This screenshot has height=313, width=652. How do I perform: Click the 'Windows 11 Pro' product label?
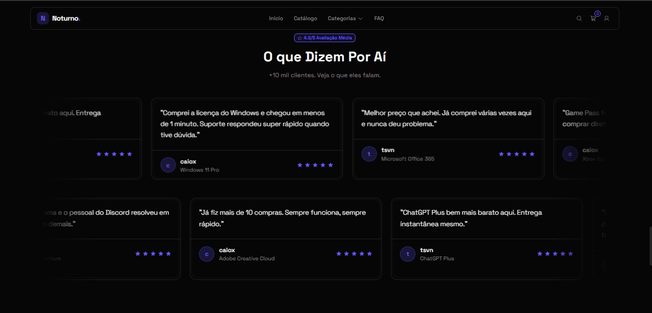pos(200,170)
